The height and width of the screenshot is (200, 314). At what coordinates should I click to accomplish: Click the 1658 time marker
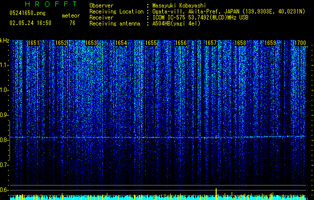click(240, 43)
